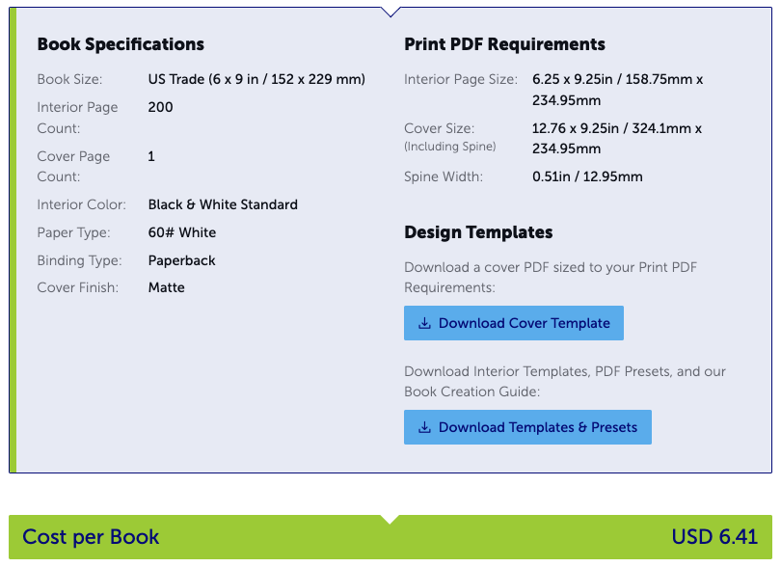Click the 60# White paper type value

(x=182, y=232)
